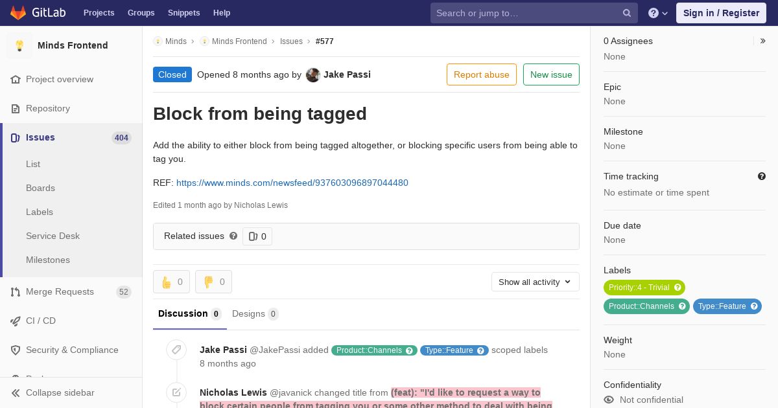Click the Issues count badge 404
Viewport: 778px width, 408px height.
click(121, 138)
